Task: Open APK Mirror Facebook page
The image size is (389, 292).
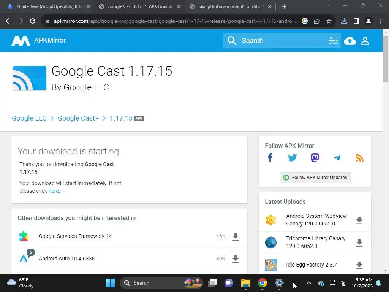Action: [x=270, y=158]
